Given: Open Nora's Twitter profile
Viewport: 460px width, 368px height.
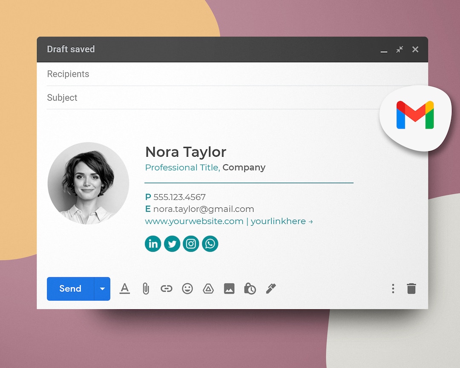Looking at the screenshot, I should coord(172,244).
